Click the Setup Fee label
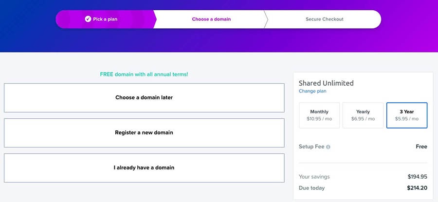 311,147
